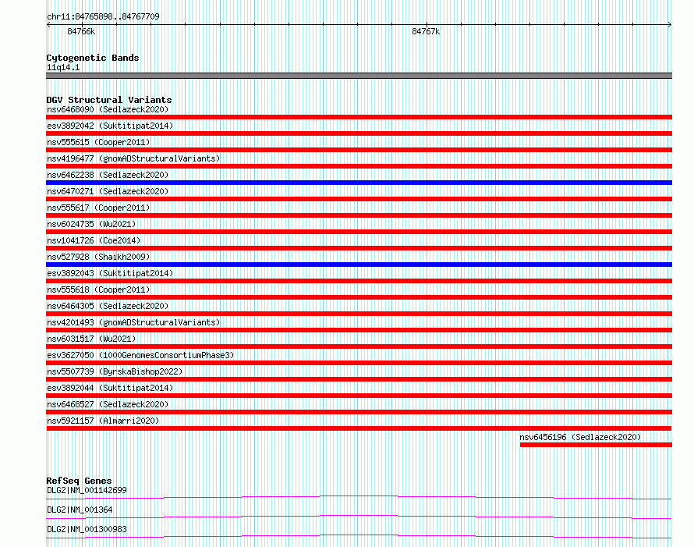Viewport: 694px width, 547px height.
Task: Select the 11q14.1 band label
Action: coord(63,67)
